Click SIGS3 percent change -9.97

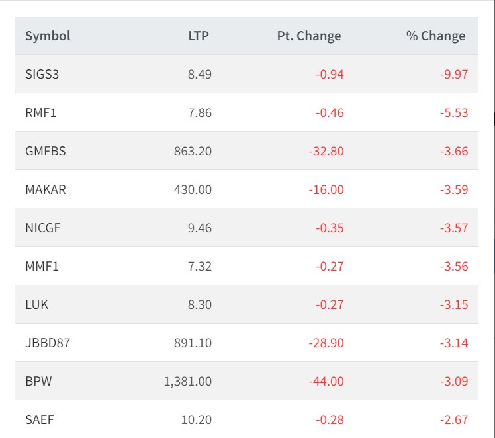[x=454, y=74]
